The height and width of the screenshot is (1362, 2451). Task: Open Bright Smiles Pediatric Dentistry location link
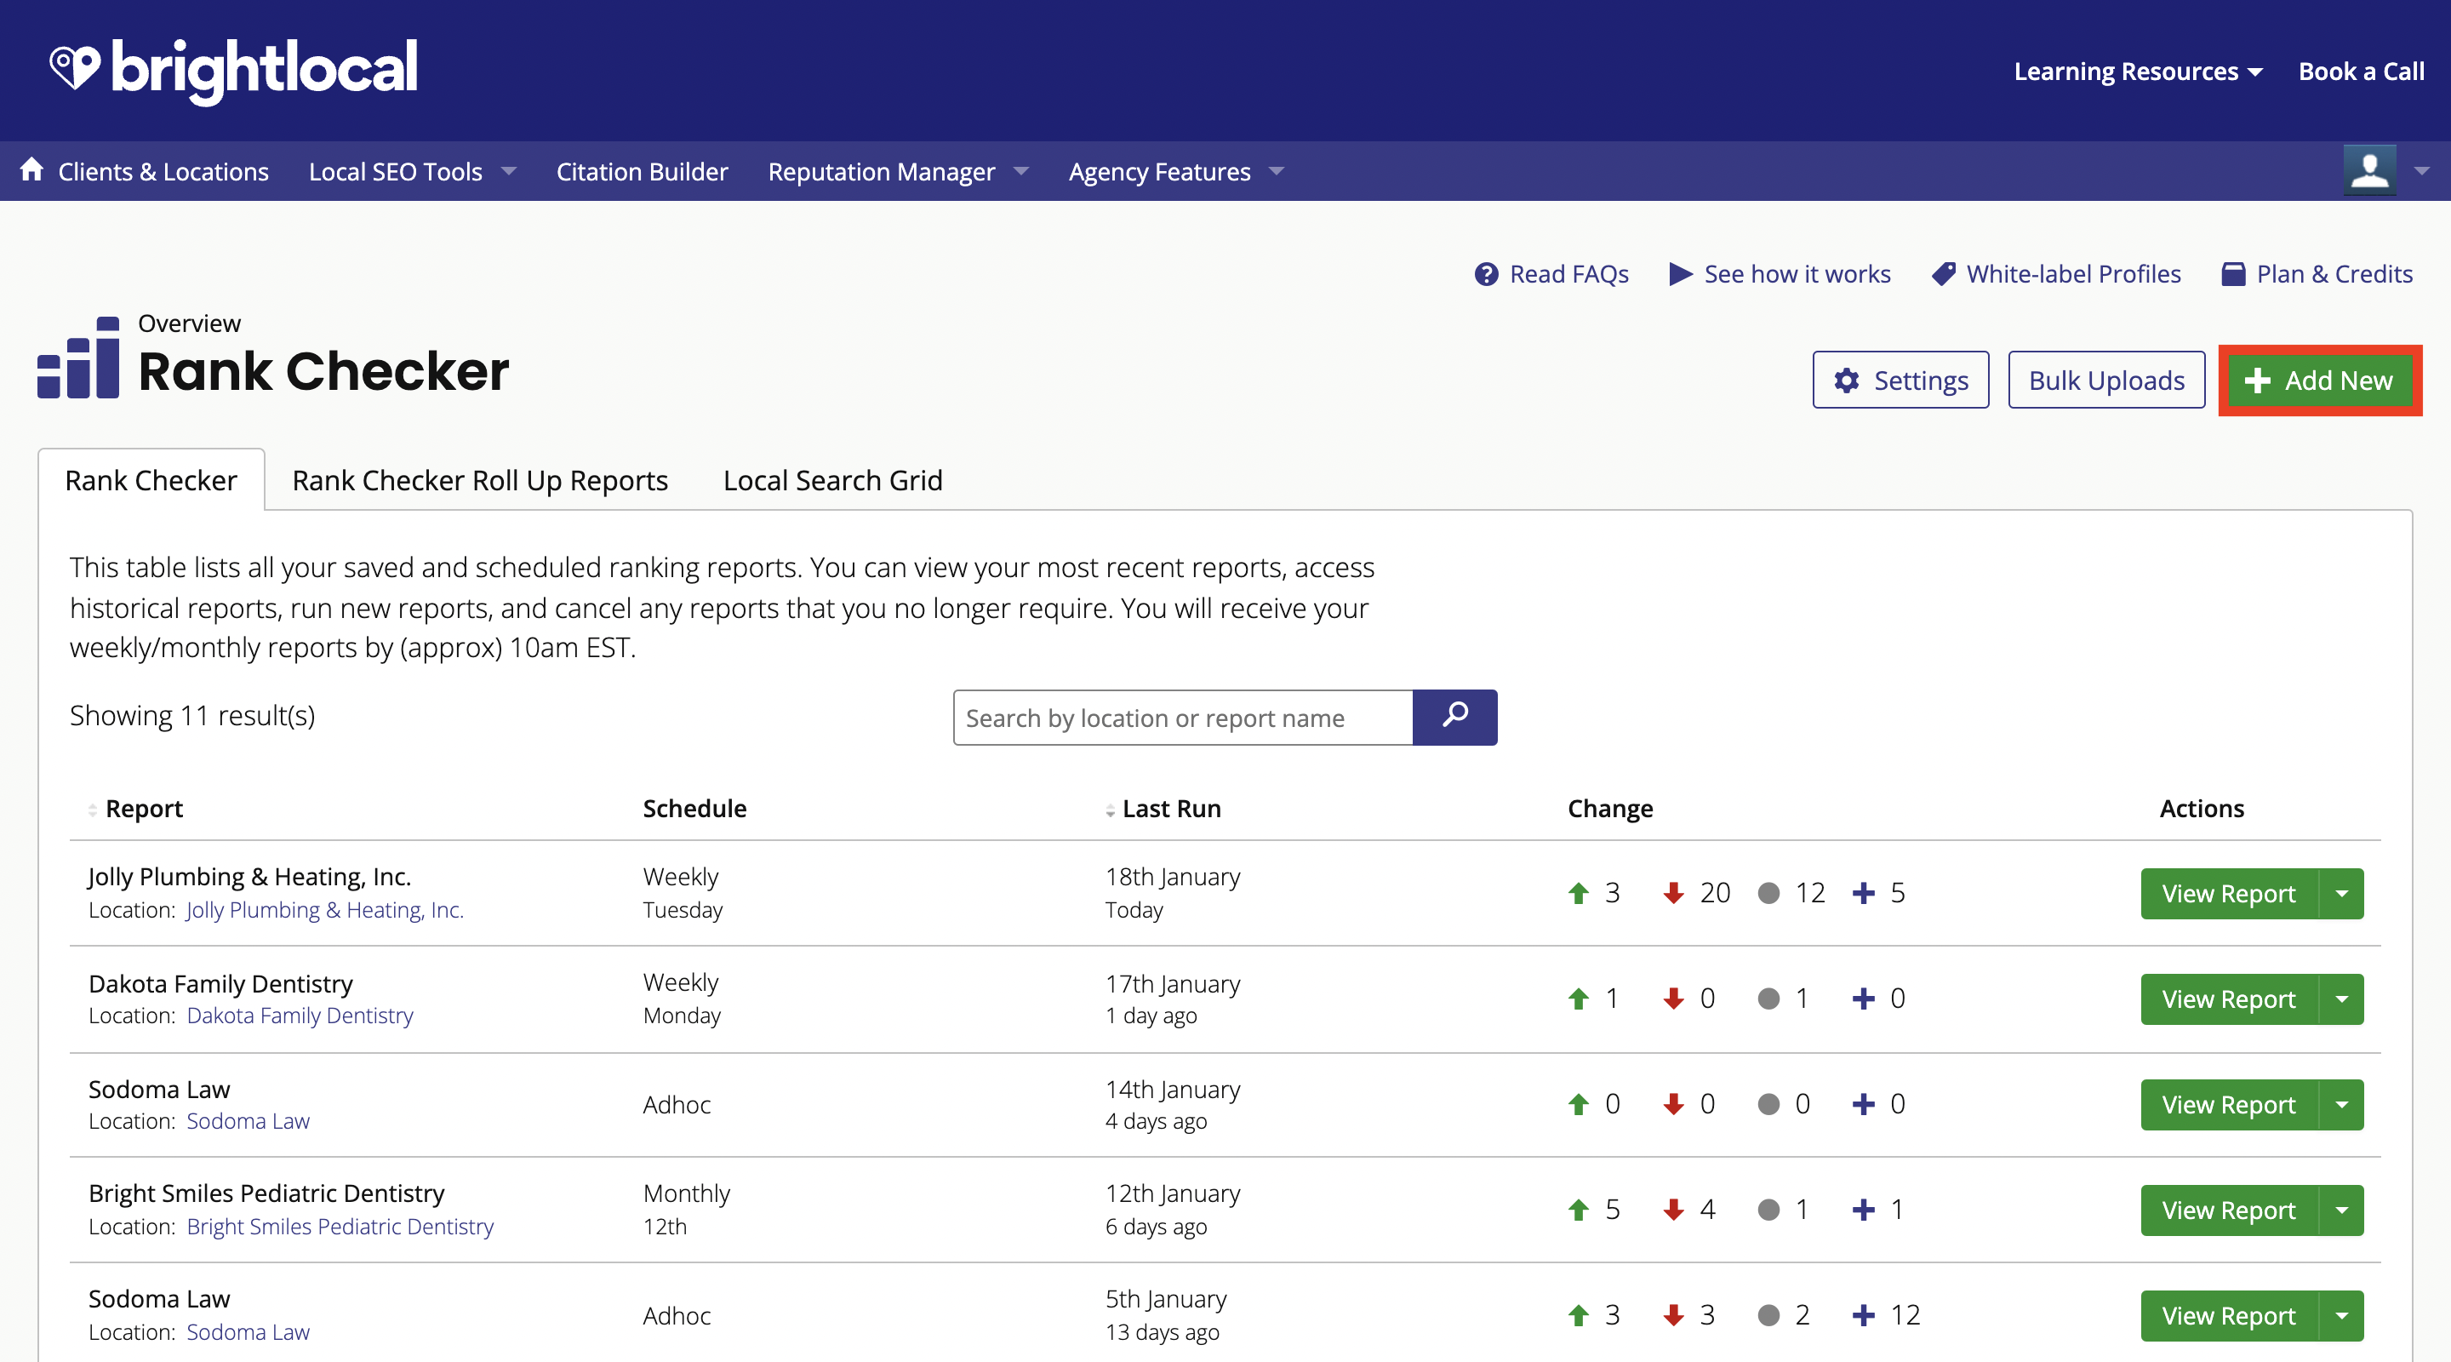coord(340,1227)
